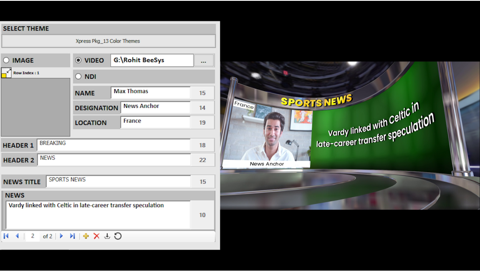Jump to the last record

[x=72, y=236]
